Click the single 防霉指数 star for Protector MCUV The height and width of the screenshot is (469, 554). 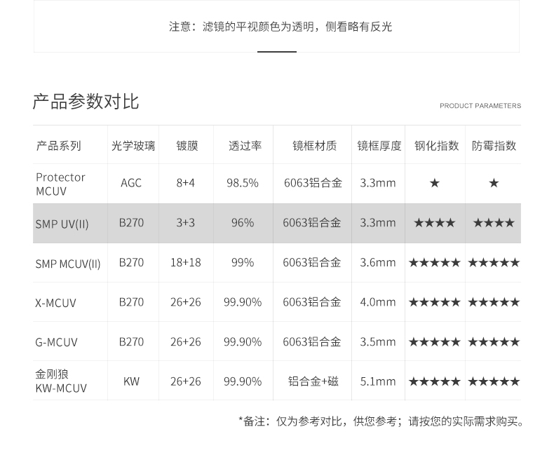click(494, 183)
